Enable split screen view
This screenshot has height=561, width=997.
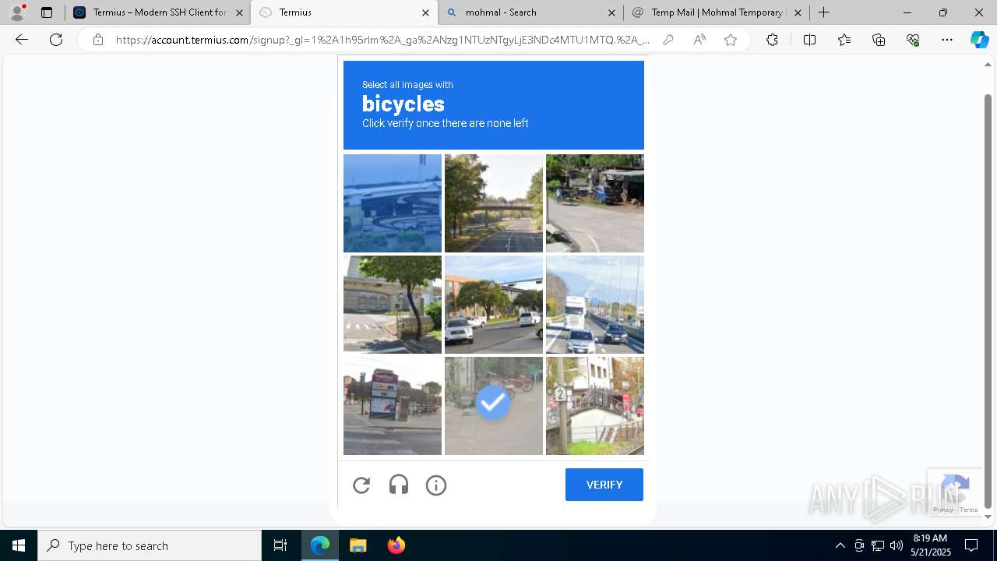[809, 40]
